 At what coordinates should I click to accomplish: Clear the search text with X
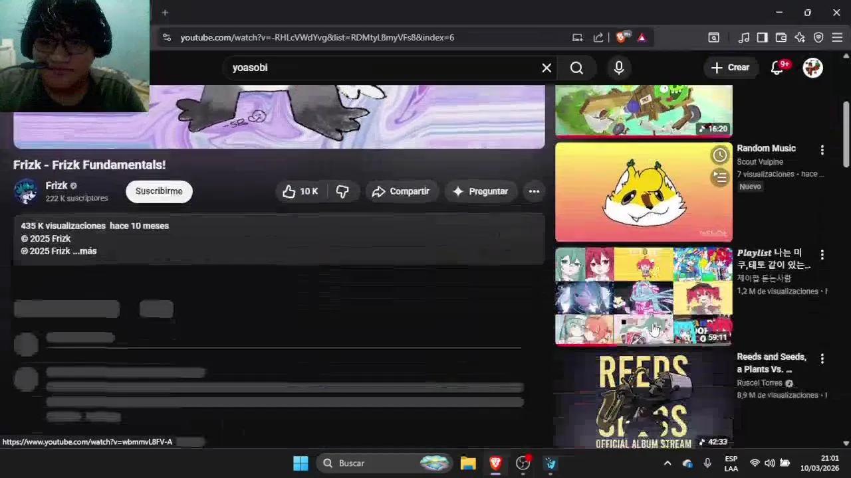click(x=547, y=68)
